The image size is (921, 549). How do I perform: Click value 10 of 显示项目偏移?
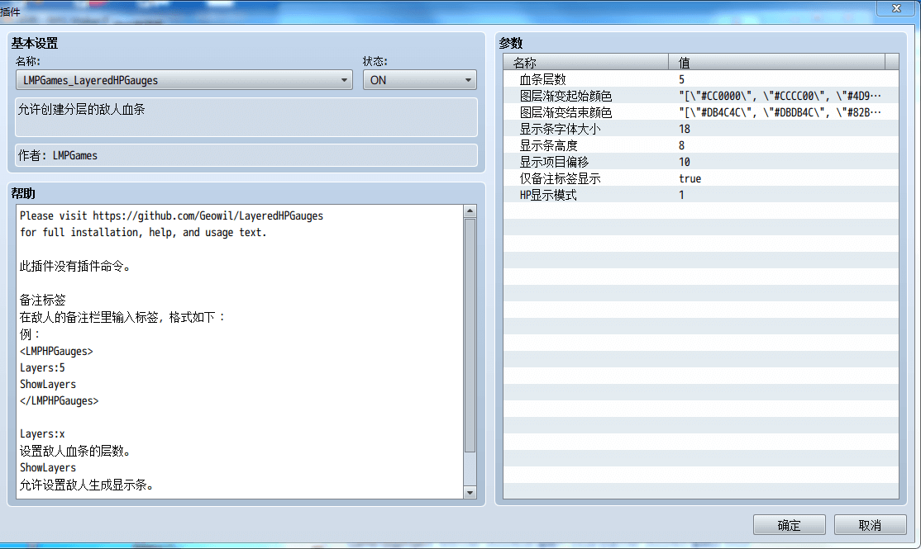685,161
